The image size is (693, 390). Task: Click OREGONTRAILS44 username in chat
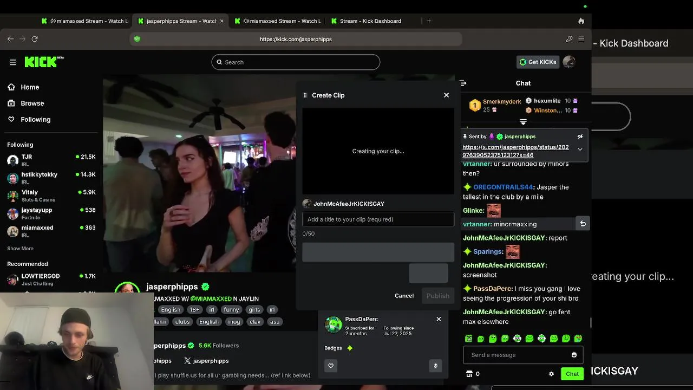coord(503,187)
